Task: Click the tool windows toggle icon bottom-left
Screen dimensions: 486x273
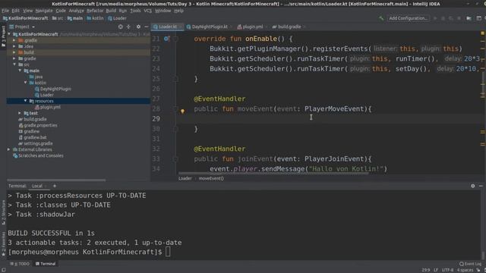Action: coord(3,270)
